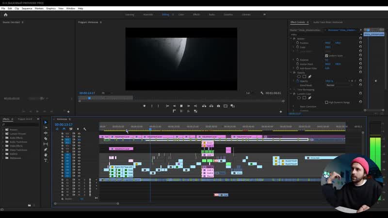The height and width of the screenshot is (218, 388).
Task: Click the Effects panel search field
Action: click(20, 125)
